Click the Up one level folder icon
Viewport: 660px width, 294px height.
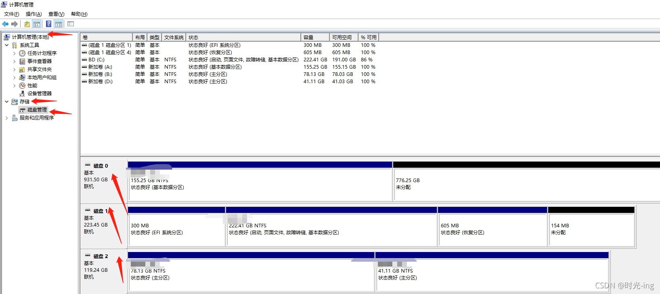(27, 24)
